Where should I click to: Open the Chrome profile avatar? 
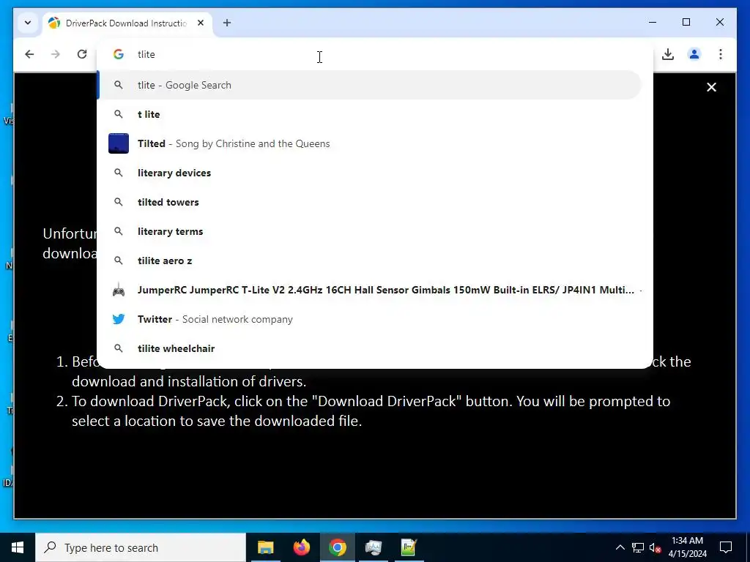[x=694, y=54]
